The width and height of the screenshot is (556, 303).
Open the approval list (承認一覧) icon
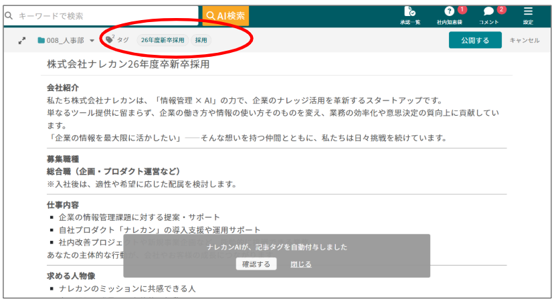click(x=409, y=12)
